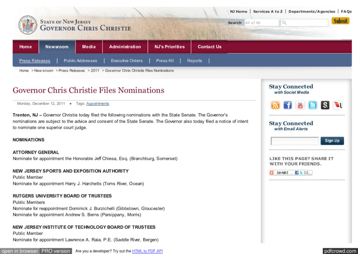The width and height of the screenshot is (358, 254).
Task: Click the Press Releases breadcrumb link
Action: pyautogui.click(x=72, y=71)
